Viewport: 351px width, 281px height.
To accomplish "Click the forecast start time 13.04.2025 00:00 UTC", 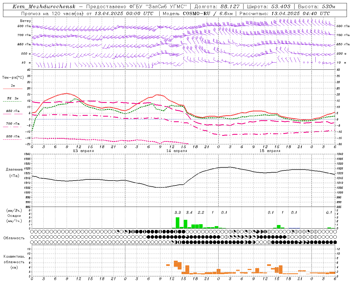I will 124,13.
